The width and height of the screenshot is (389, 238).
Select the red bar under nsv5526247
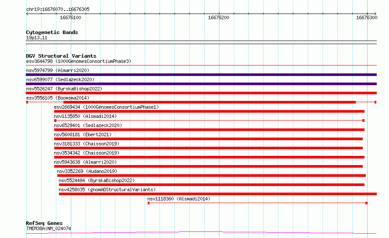click(x=201, y=93)
